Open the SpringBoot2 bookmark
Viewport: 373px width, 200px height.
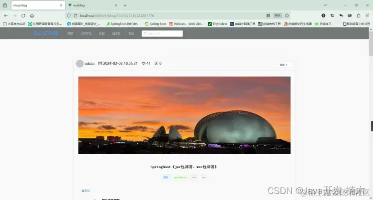pyautogui.click(x=123, y=24)
